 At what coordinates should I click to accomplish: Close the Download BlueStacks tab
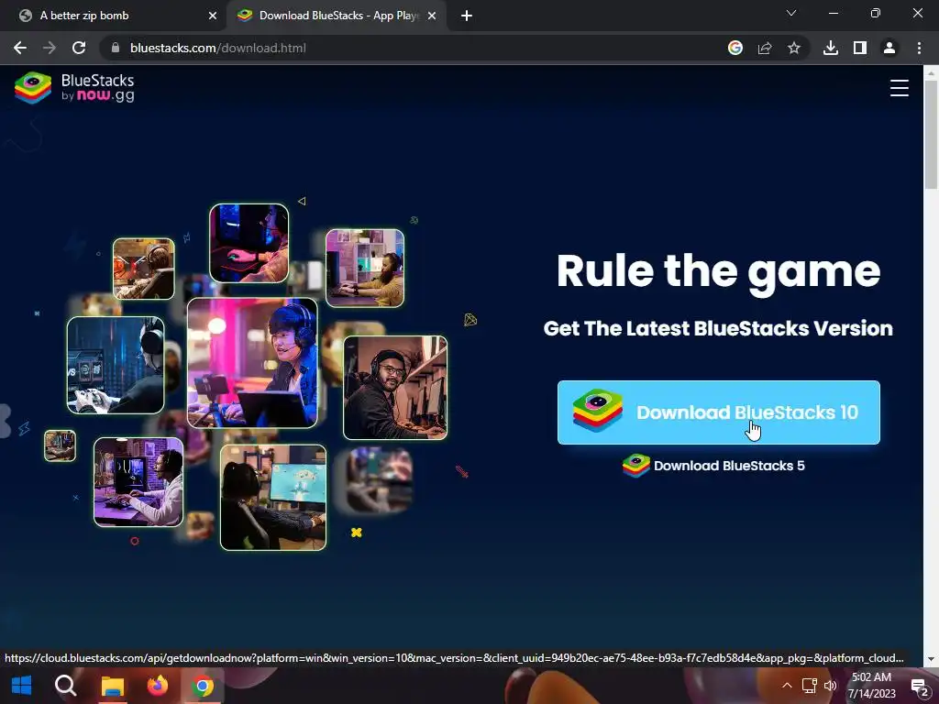(x=432, y=16)
